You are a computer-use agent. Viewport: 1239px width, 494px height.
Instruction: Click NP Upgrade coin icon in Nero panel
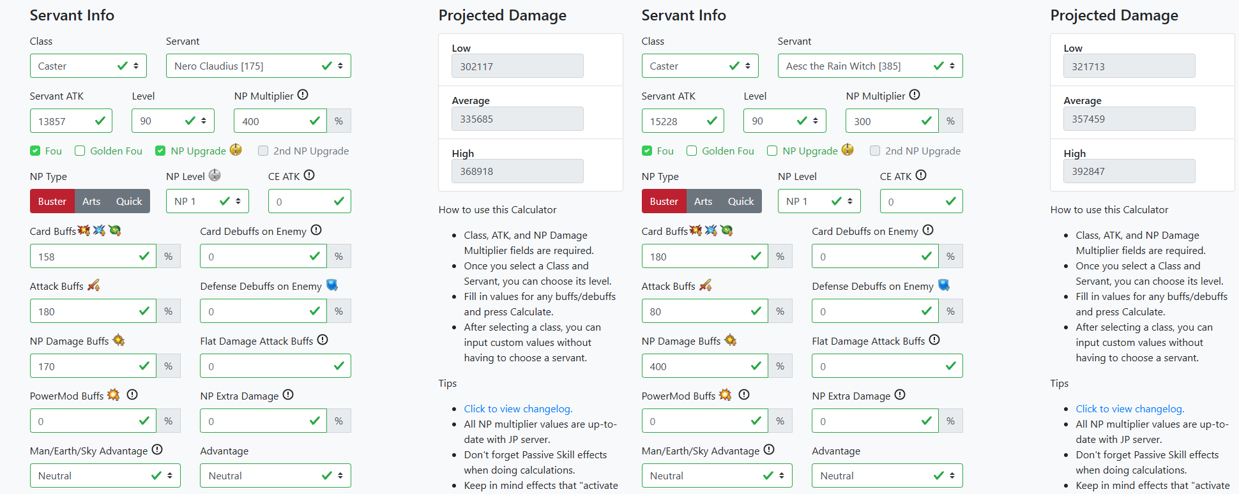click(236, 150)
